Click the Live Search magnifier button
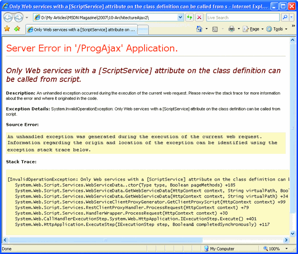This screenshot has width=298, height=254. 285,17
